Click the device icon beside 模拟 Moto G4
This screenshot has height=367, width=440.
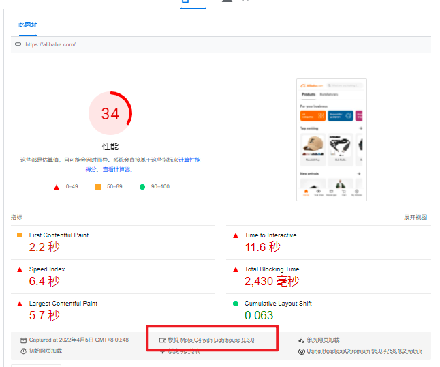[x=163, y=340]
